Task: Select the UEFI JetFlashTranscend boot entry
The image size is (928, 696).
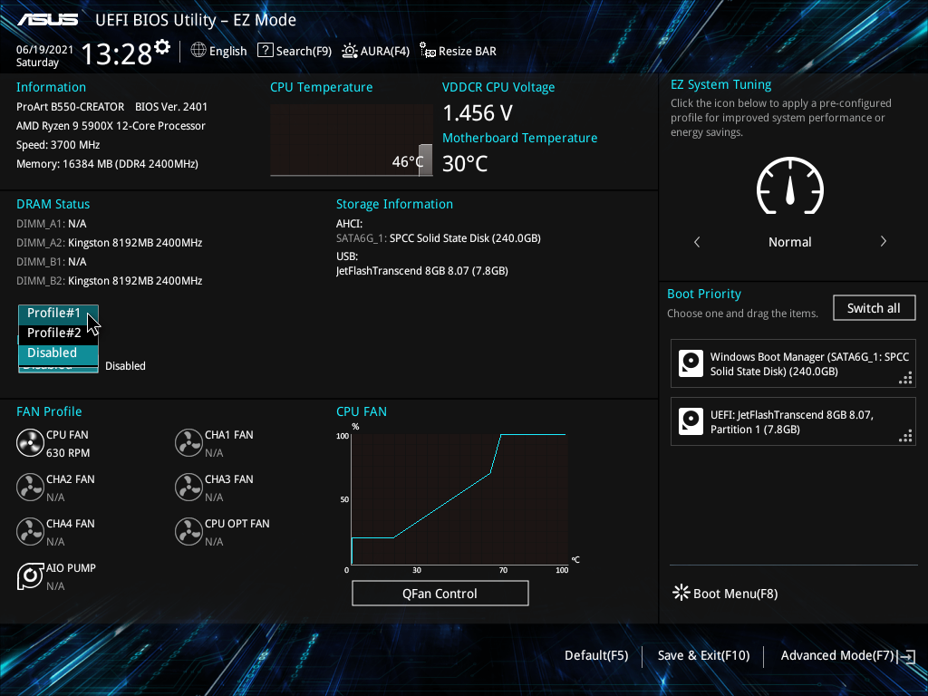Action: [793, 421]
